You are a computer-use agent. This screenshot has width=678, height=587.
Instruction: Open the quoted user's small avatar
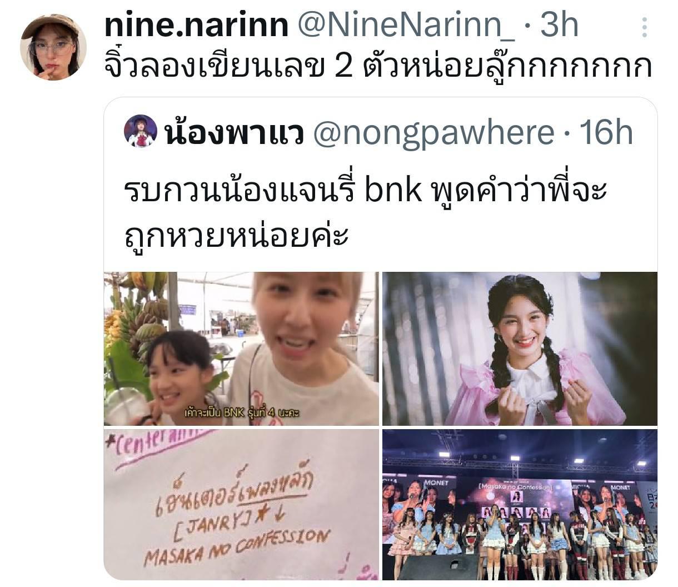(140, 131)
